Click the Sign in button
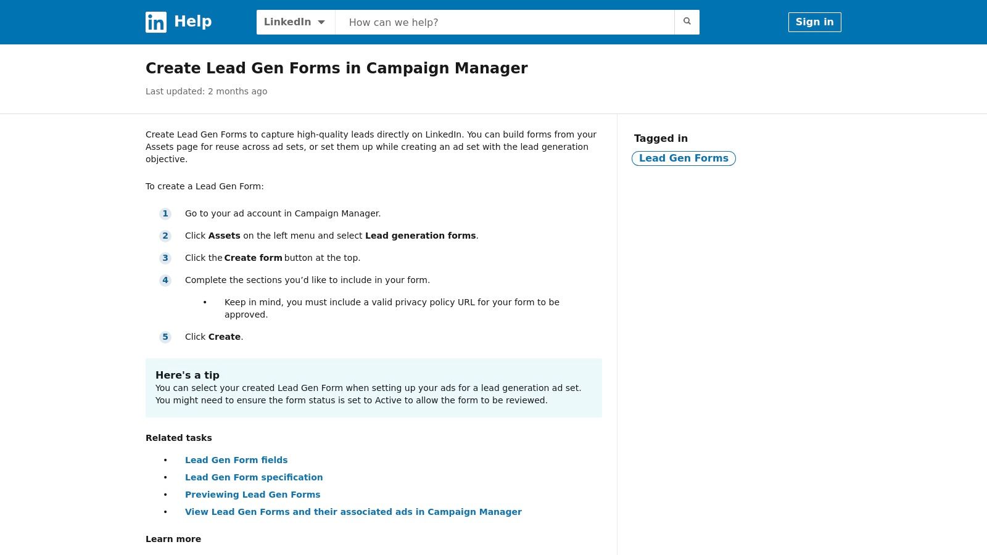The height and width of the screenshot is (555, 987). click(814, 22)
